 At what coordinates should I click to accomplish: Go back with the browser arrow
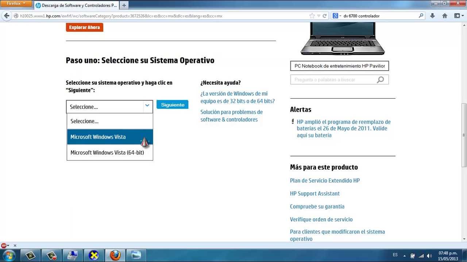(x=6, y=16)
